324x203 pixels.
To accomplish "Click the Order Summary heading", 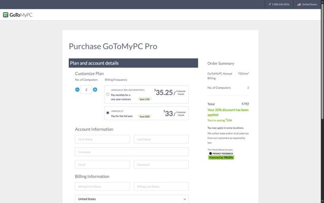I will [221, 63].
